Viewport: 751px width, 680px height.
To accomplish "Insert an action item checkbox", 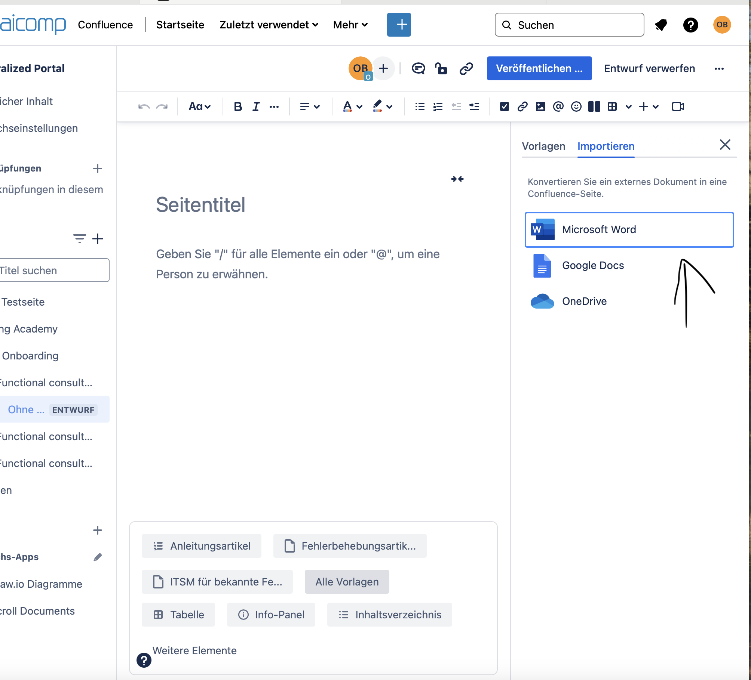I will pyautogui.click(x=504, y=107).
